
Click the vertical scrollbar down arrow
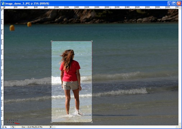click(x=180, y=124)
